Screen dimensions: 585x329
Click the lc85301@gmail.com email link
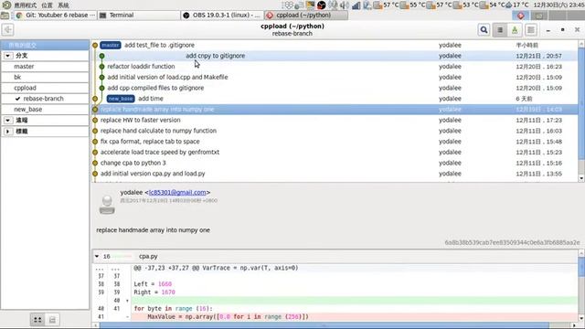177,193
